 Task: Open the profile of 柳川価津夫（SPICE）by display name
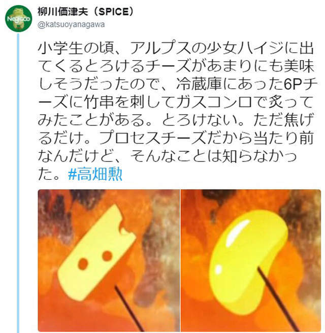(x=86, y=12)
